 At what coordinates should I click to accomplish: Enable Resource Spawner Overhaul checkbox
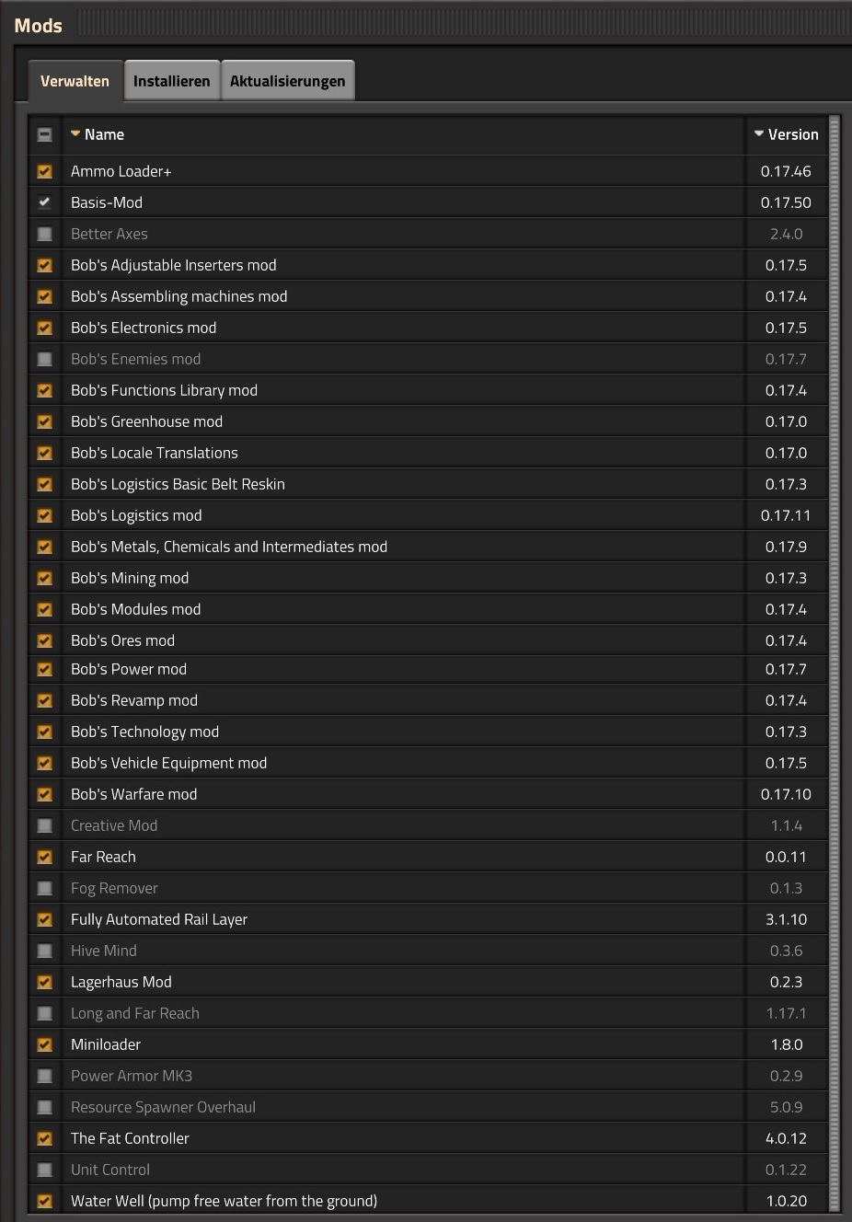44,1107
